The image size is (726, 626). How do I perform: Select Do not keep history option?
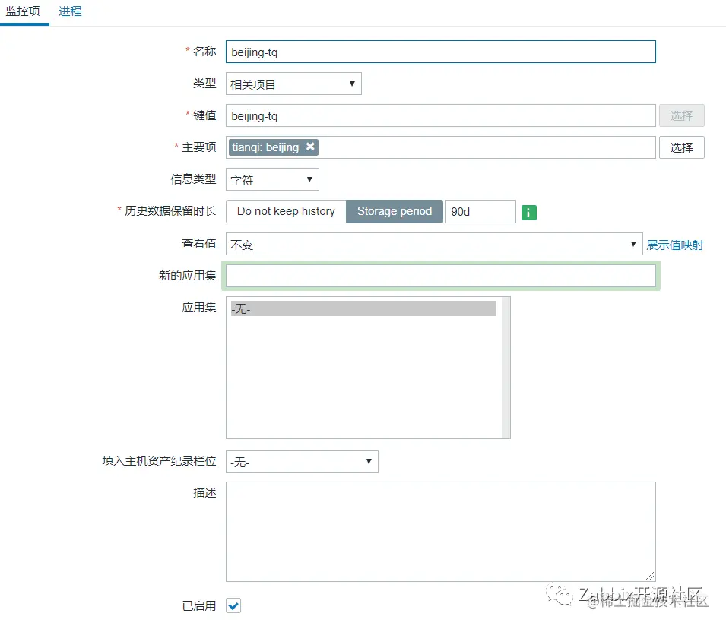pyautogui.click(x=286, y=211)
